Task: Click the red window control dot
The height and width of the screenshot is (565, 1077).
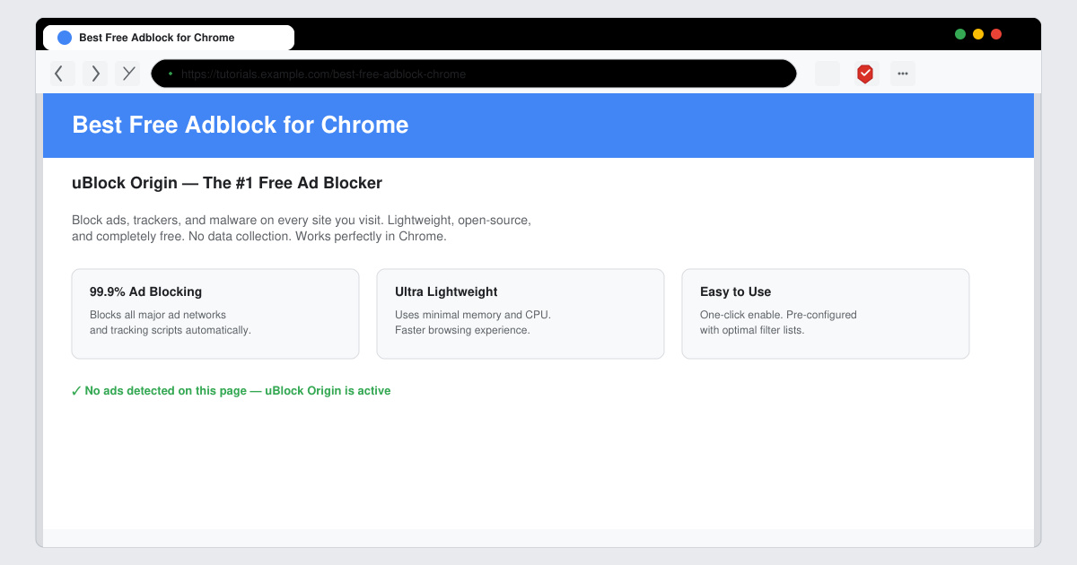Action: point(996,34)
